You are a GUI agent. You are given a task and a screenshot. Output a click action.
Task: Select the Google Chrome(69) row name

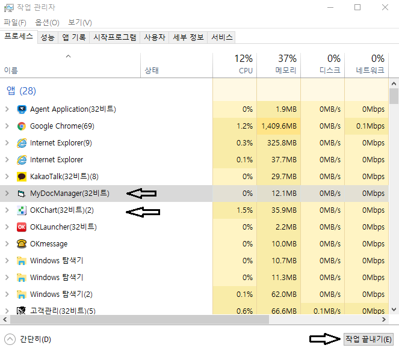pyautogui.click(x=62, y=126)
